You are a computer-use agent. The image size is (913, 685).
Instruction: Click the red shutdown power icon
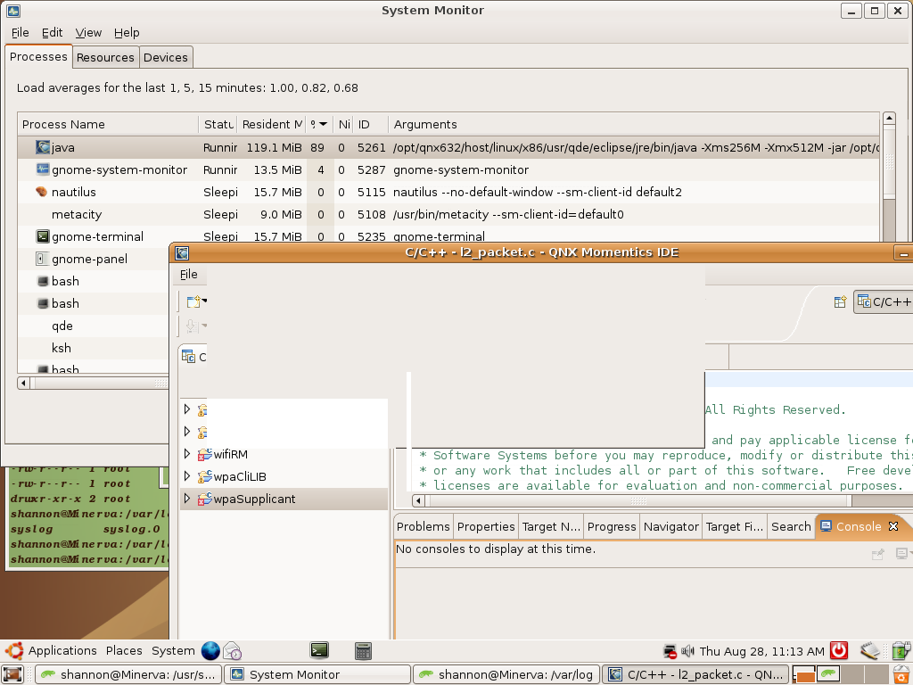click(x=838, y=651)
